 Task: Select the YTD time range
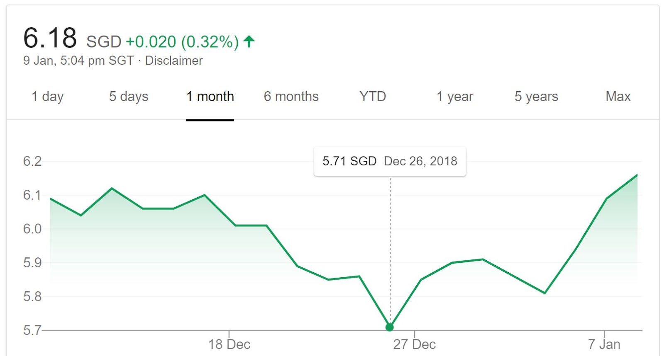point(372,97)
